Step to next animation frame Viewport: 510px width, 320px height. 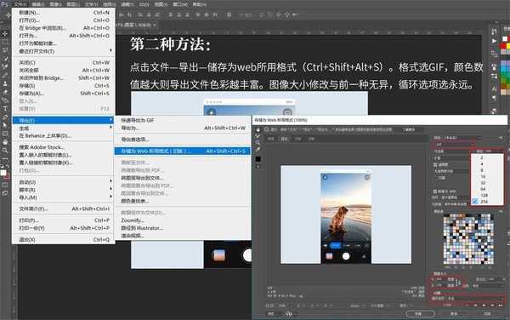coord(492,305)
